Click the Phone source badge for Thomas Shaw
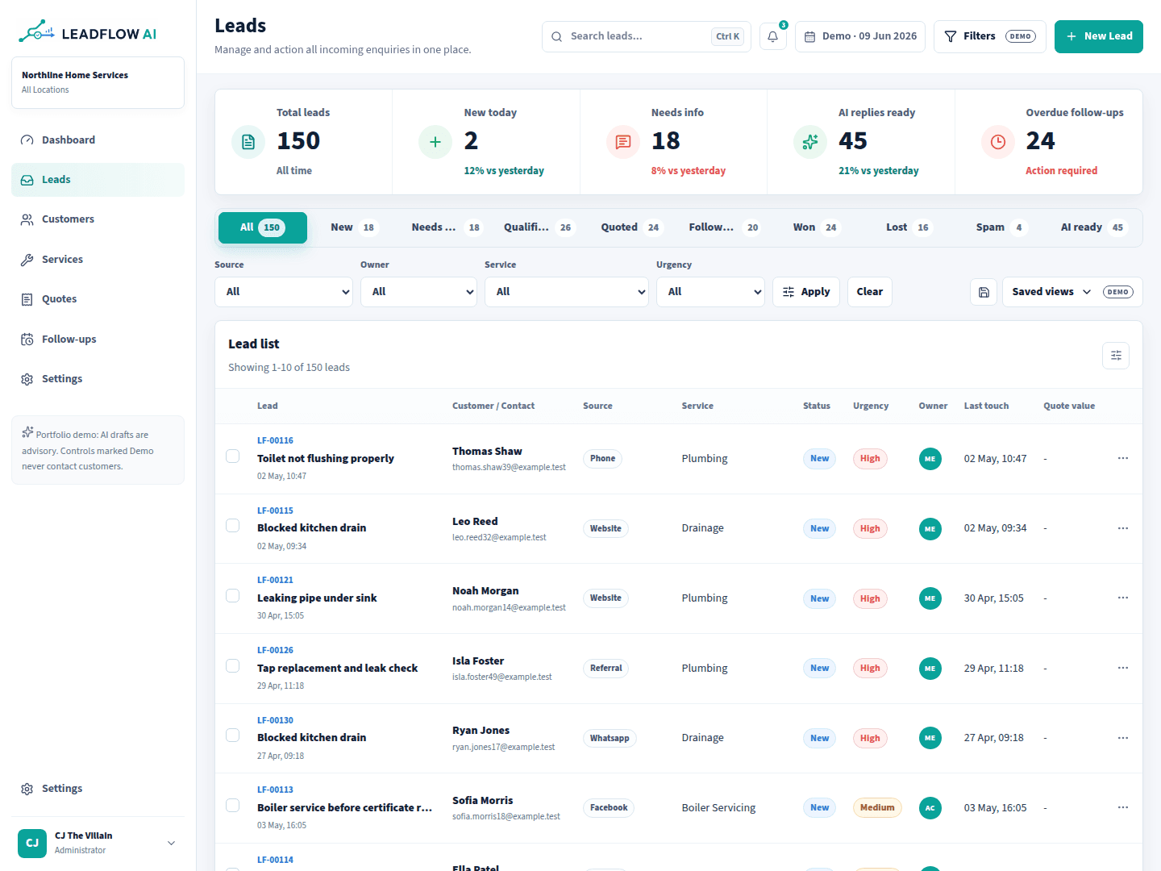Image resolution: width=1161 pixels, height=871 pixels. click(602, 459)
